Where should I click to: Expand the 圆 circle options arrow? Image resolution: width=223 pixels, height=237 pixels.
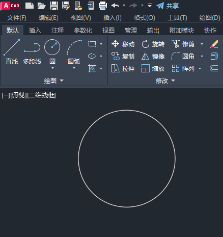coord(52,68)
